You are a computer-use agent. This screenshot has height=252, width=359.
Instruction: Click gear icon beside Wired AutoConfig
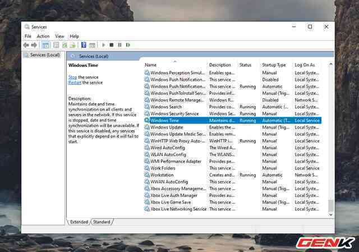tap(147, 148)
